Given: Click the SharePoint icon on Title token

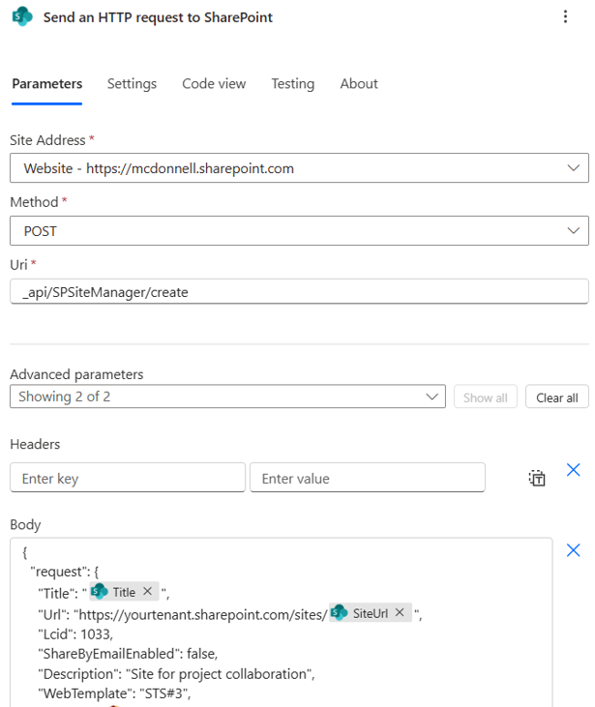Looking at the screenshot, I should 99,592.
